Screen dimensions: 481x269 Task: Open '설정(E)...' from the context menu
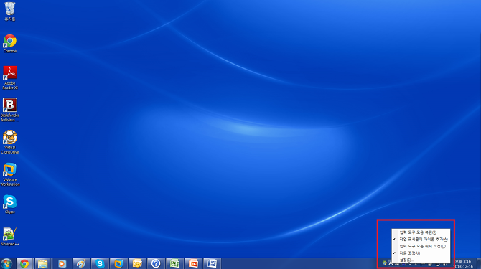click(x=421, y=260)
